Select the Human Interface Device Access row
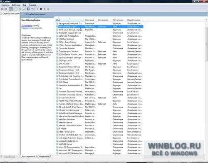Screen dimensions: 208x163 point(99,104)
